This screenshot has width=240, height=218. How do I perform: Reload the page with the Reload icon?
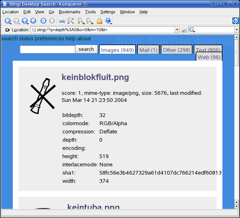click(x=43, y=21)
